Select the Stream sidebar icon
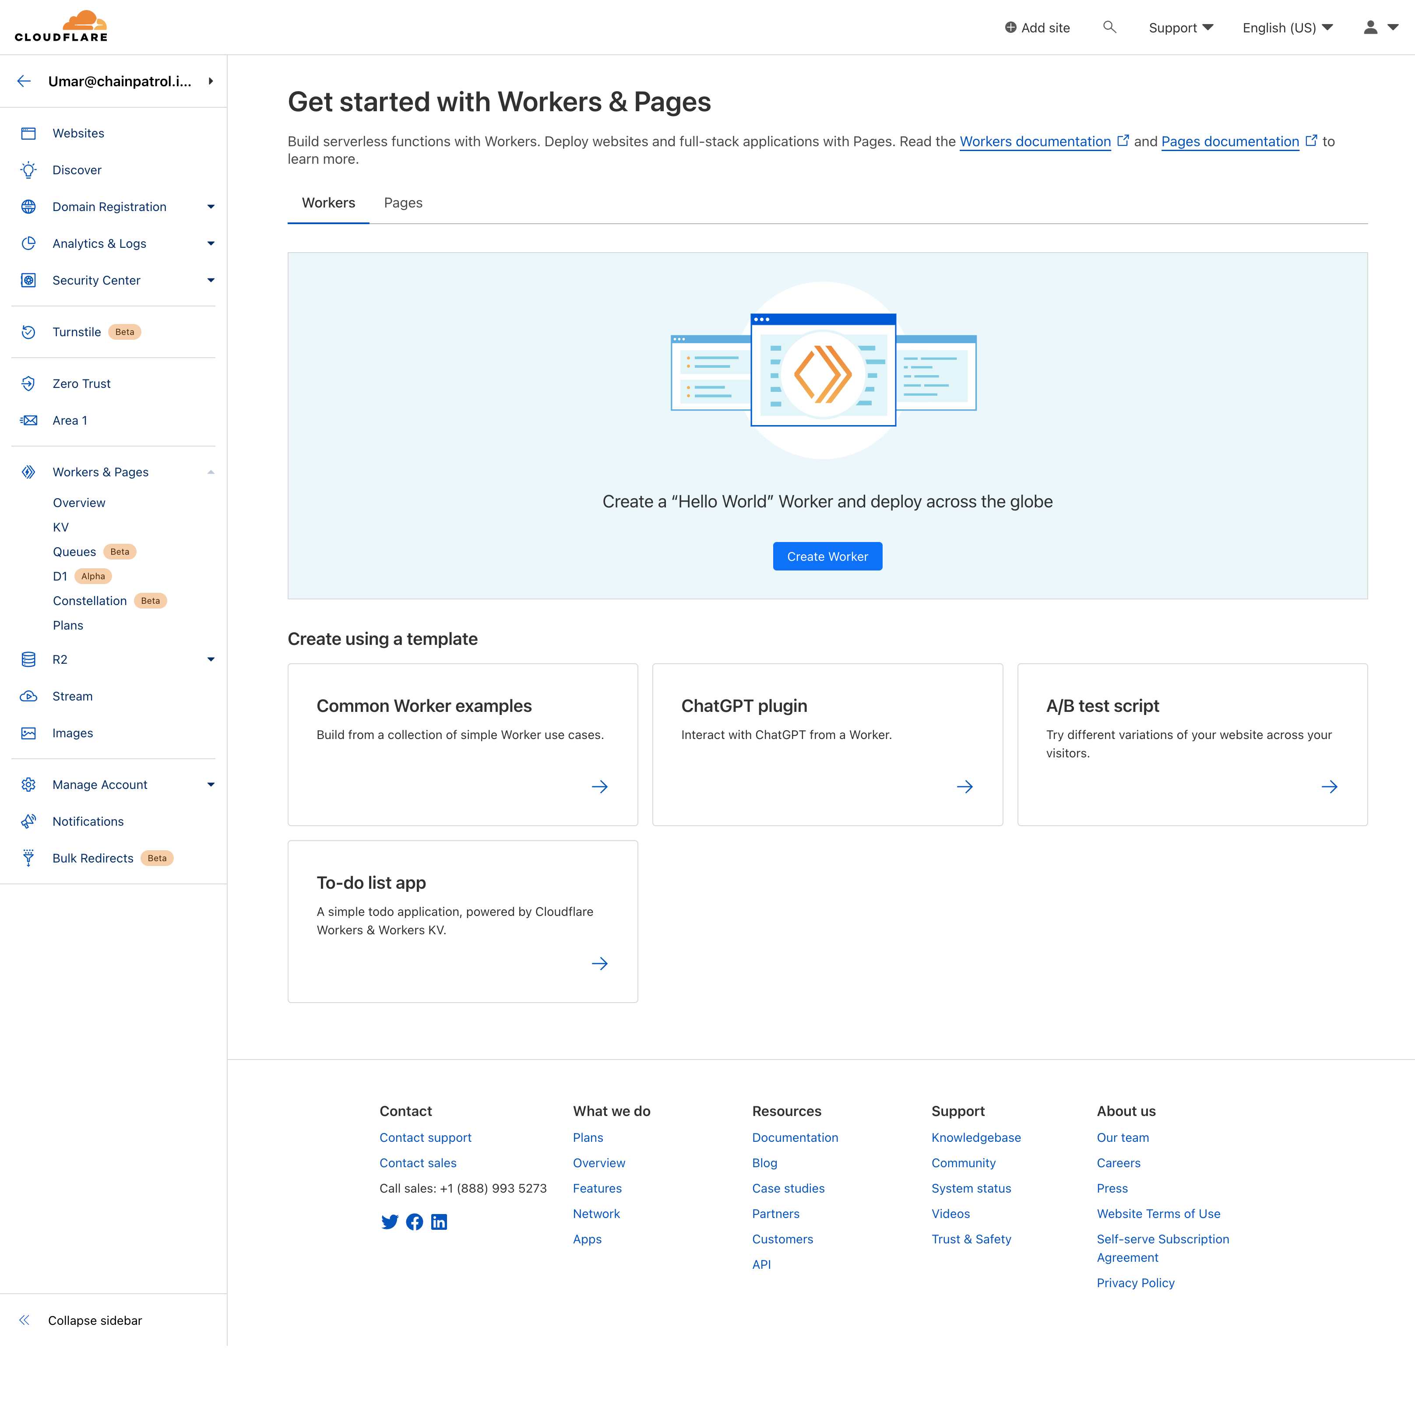This screenshot has width=1415, height=1401. point(28,696)
